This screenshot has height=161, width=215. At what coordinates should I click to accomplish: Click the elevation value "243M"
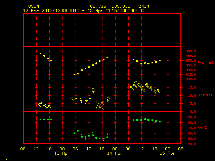(144, 6)
